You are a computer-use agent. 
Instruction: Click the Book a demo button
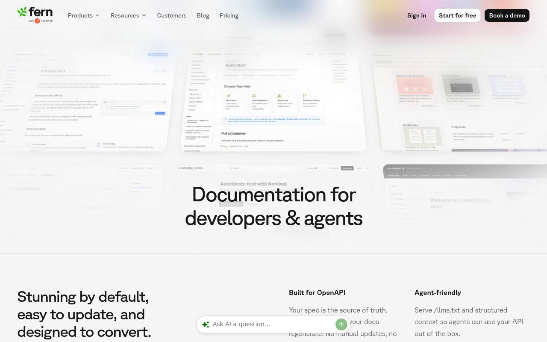click(507, 15)
